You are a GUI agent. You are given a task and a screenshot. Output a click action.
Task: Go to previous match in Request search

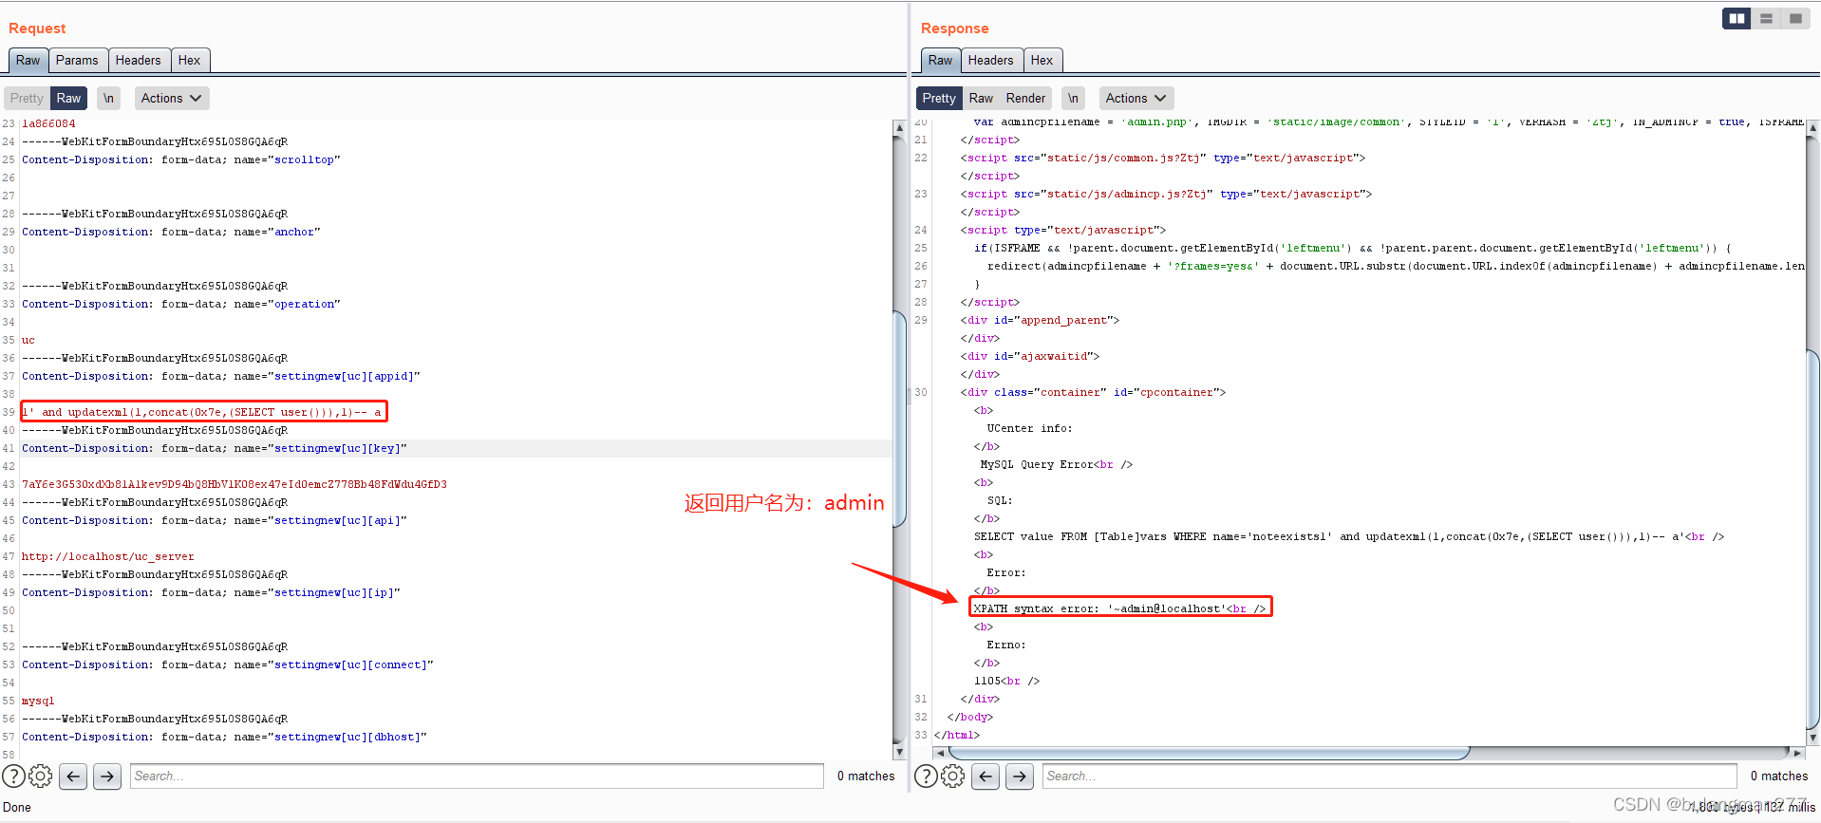click(73, 776)
